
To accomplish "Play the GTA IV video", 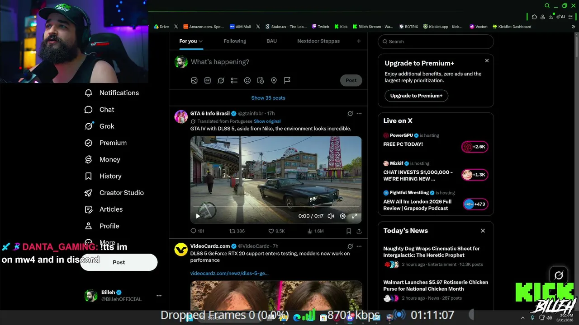I will pyautogui.click(x=198, y=216).
